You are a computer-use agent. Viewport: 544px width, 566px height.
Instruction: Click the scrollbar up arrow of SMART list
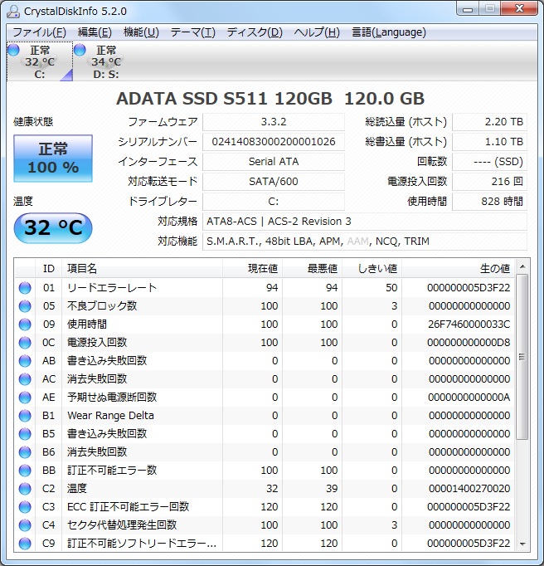[522, 266]
